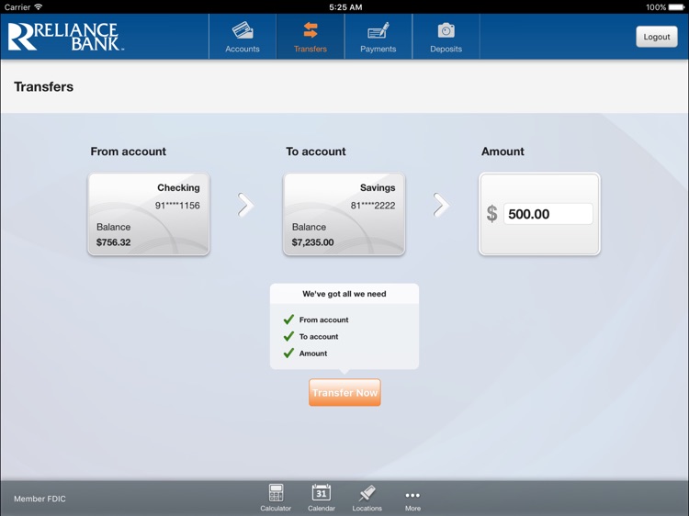Viewport: 689px width, 516px height.
Task: Click chevron arrow after the Checking card
Action: click(x=245, y=205)
